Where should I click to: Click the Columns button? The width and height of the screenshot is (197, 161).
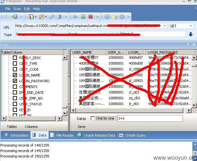pos(31,127)
